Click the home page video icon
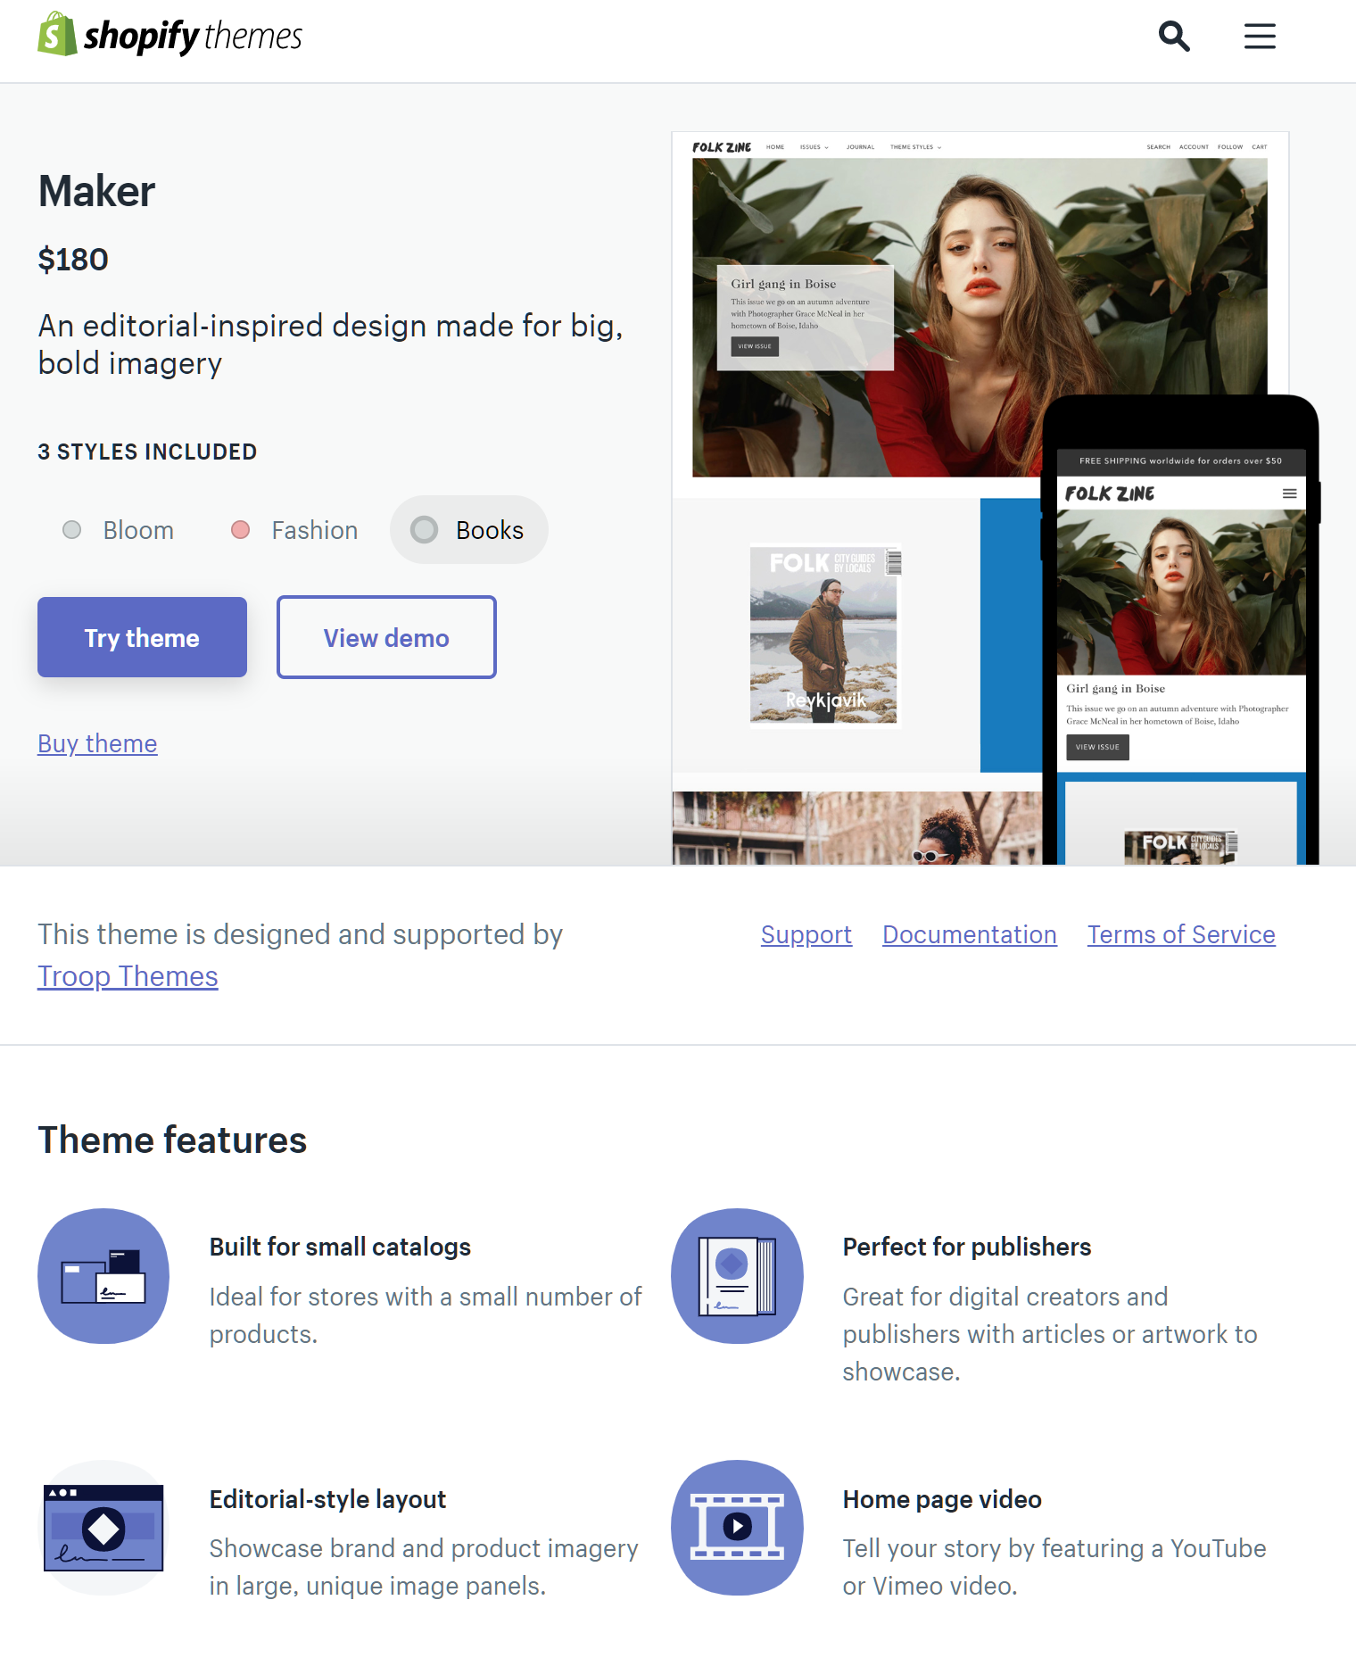This screenshot has height=1658, width=1356. [737, 1528]
